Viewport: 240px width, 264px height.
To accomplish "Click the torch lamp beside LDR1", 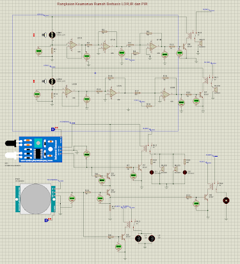I will (x=44, y=35).
